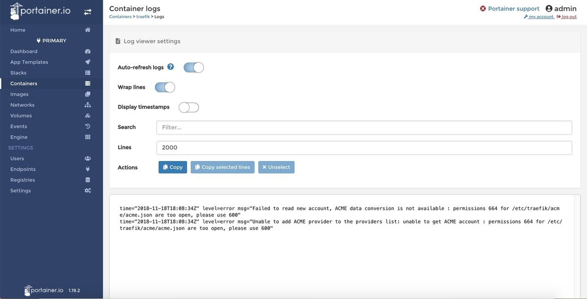The height and width of the screenshot is (299, 587).
Task: Click the Containers server icon
Action: (x=88, y=84)
